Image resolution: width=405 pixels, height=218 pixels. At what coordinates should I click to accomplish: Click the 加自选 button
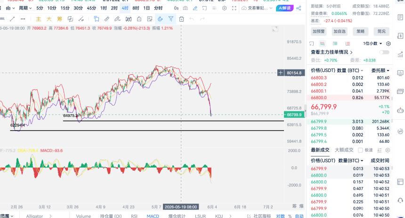click(340, 31)
